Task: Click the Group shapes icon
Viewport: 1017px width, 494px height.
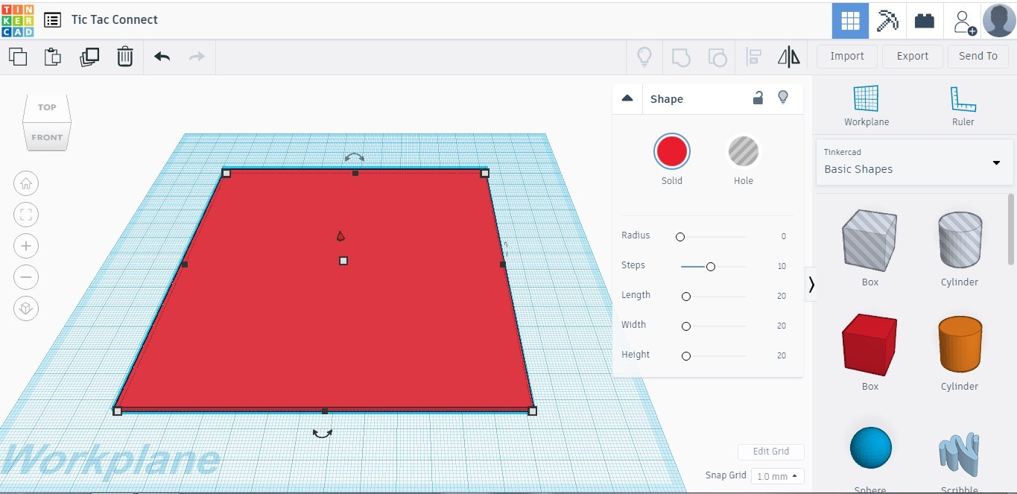Action: 681,57
